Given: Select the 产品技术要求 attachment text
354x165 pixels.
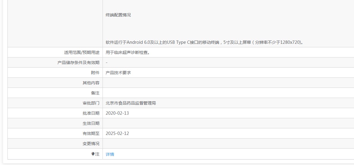Looking at the screenshot, I should pos(118,73).
